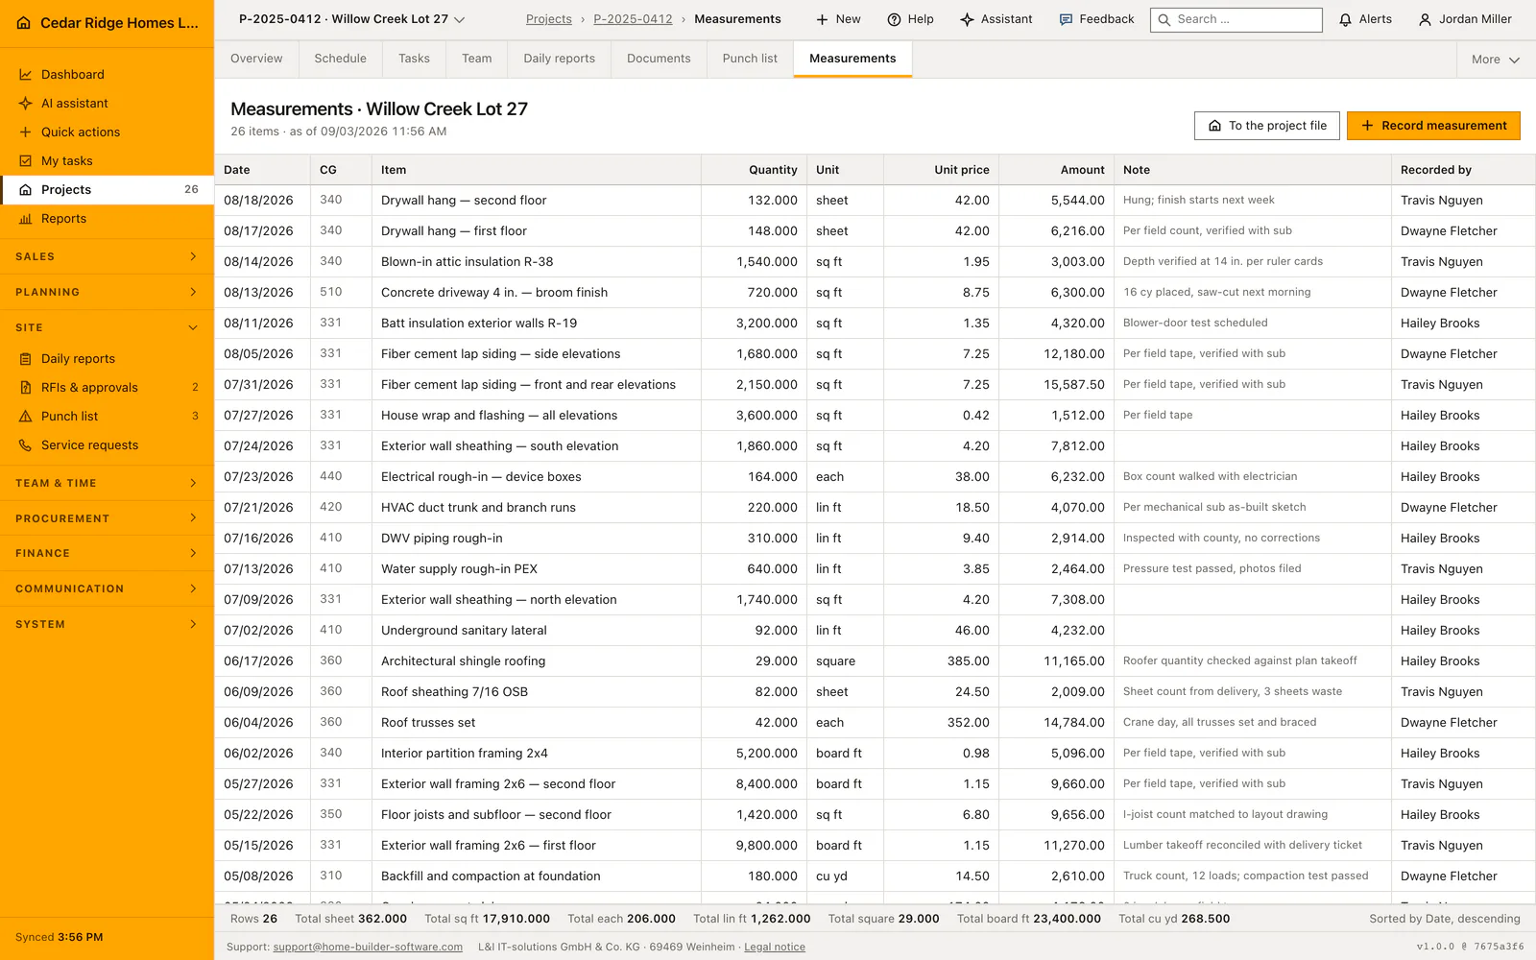Open Daily reports under Site
The width and height of the screenshot is (1536, 960).
[107, 358]
